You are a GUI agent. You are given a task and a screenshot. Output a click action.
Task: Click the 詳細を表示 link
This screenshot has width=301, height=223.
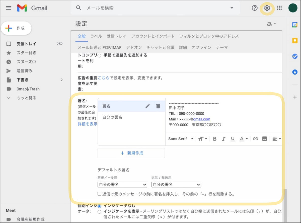coord(88,124)
